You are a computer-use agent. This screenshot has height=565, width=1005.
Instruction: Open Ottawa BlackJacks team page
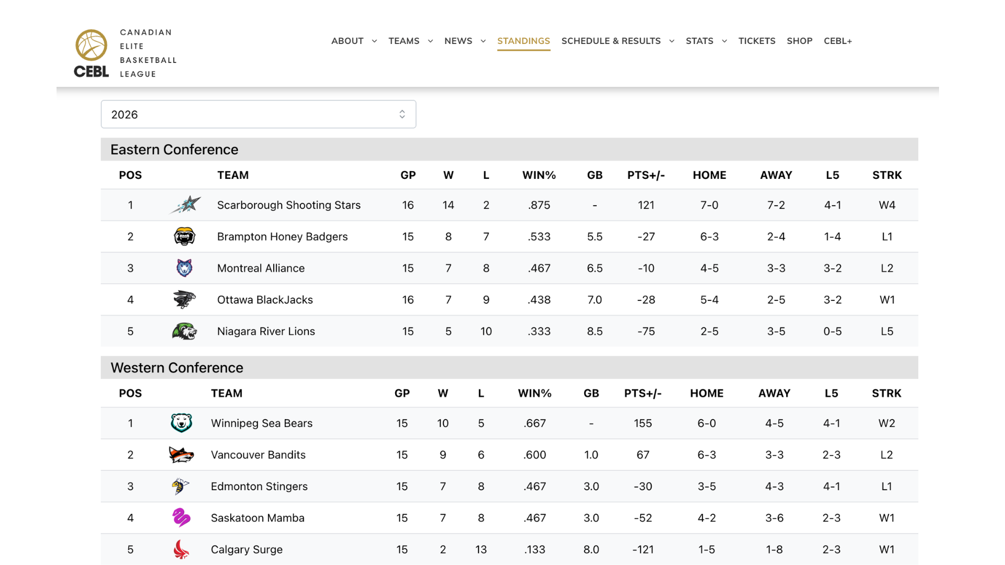[x=265, y=300]
